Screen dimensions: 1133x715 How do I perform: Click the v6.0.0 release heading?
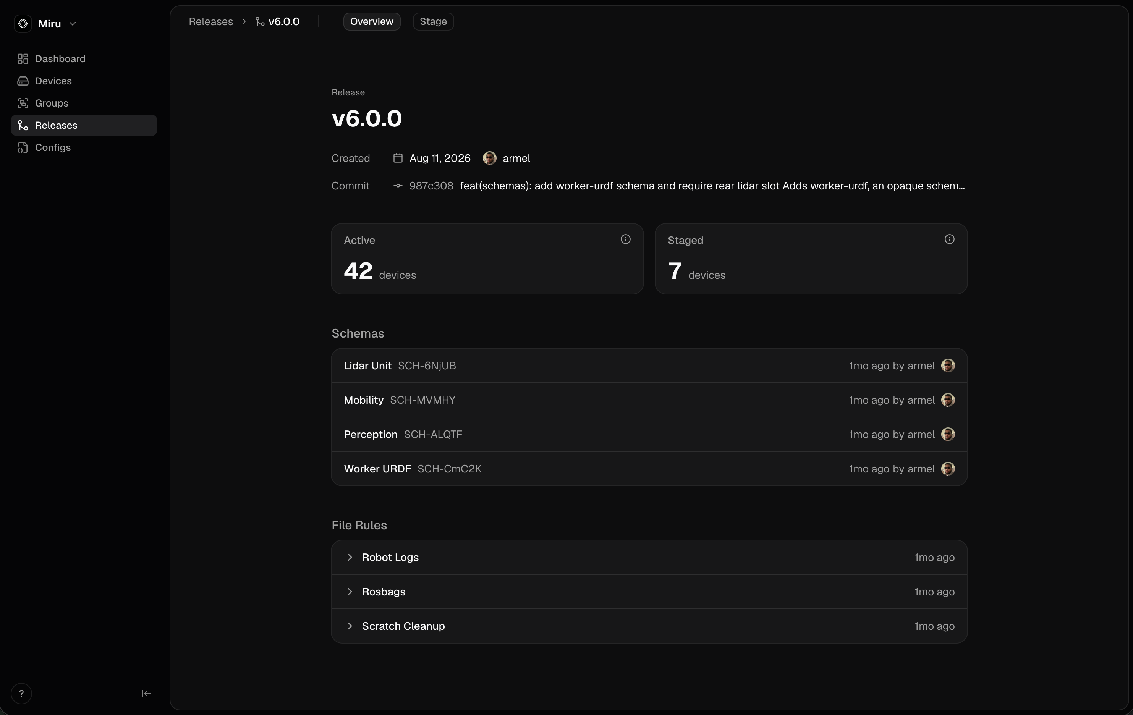click(x=367, y=118)
